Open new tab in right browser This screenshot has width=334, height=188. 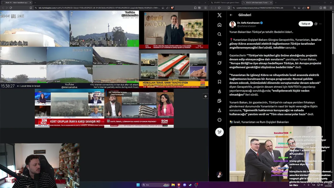276,2
